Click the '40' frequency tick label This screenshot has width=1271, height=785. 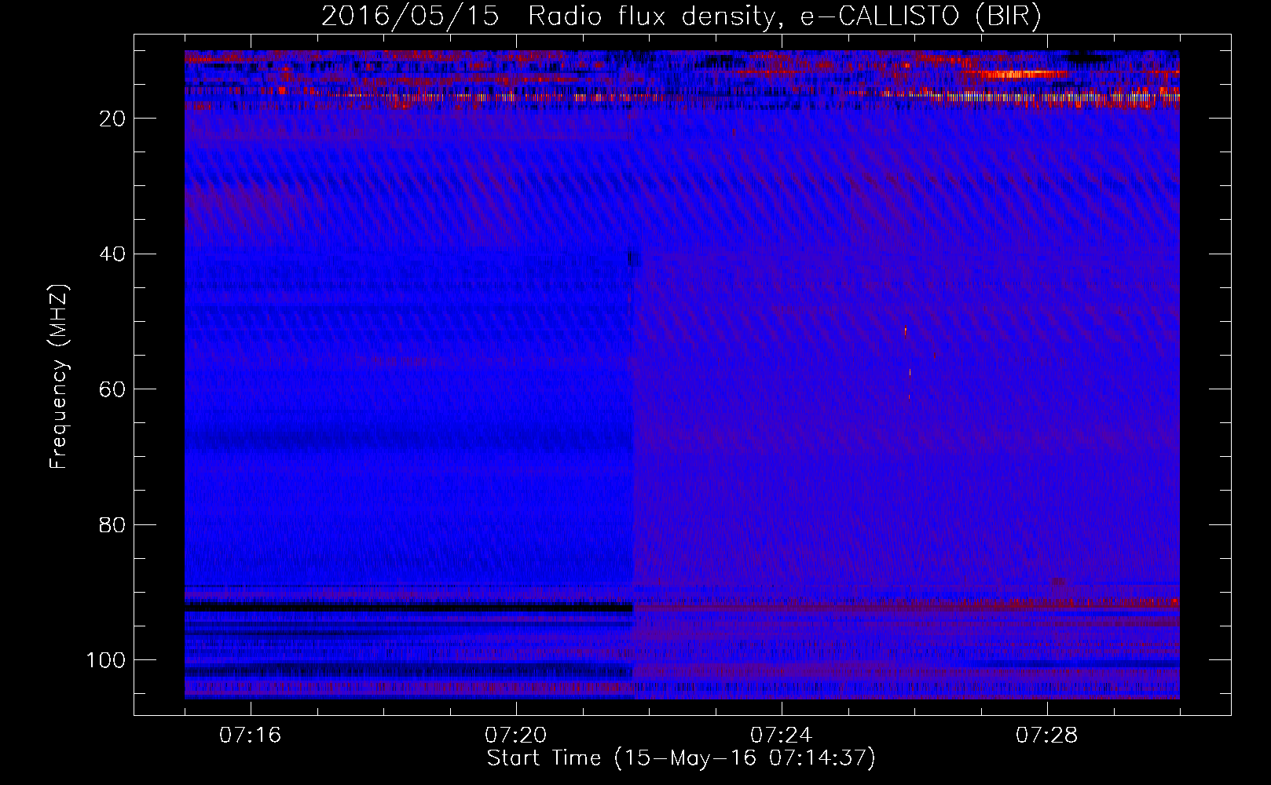112,254
